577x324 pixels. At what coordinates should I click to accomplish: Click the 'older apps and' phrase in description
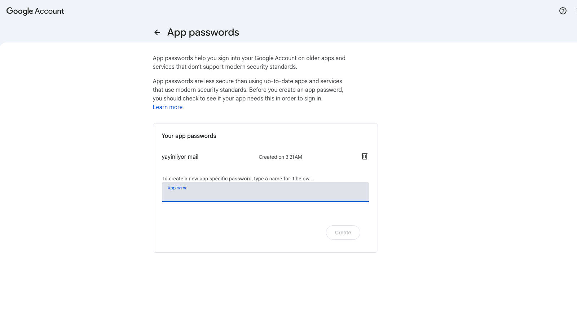click(x=326, y=58)
